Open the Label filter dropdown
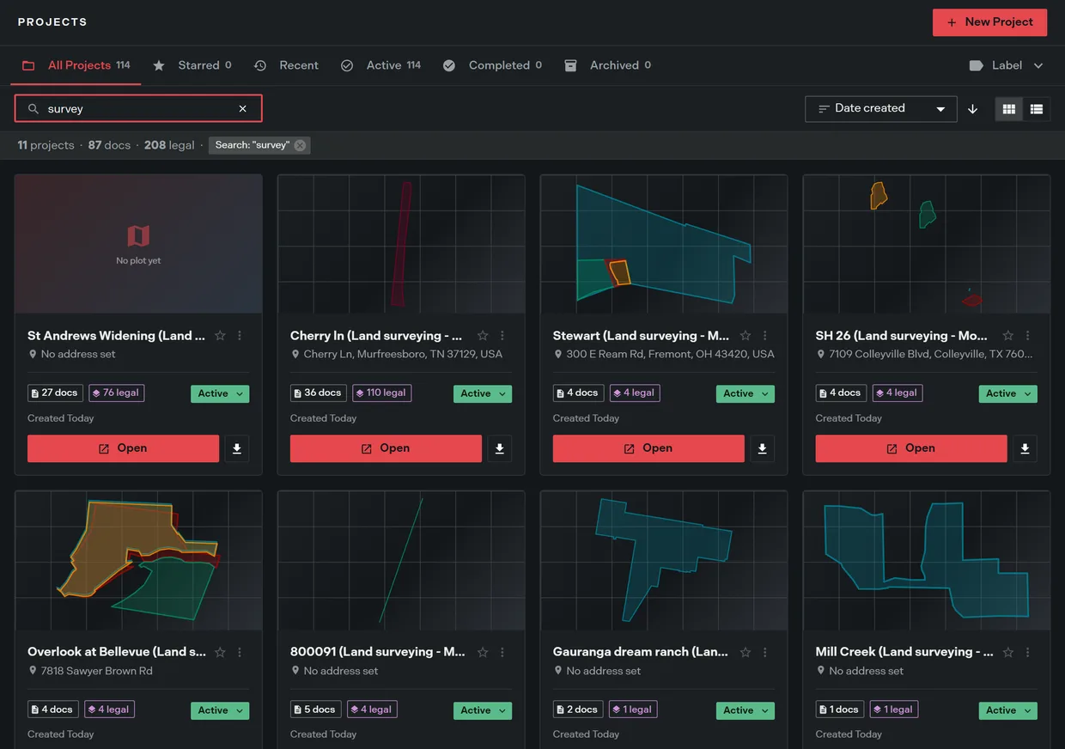 point(1007,65)
